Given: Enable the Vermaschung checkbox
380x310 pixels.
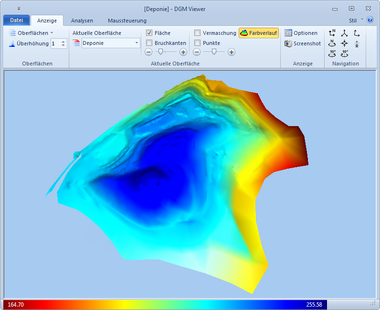Looking at the screenshot, I should coord(198,33).
